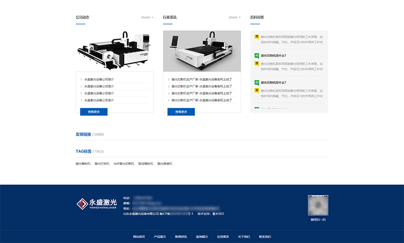Select the 光纤激光切割机 tag
This screenshot has width=404, height=243.
tap(124, 164)
